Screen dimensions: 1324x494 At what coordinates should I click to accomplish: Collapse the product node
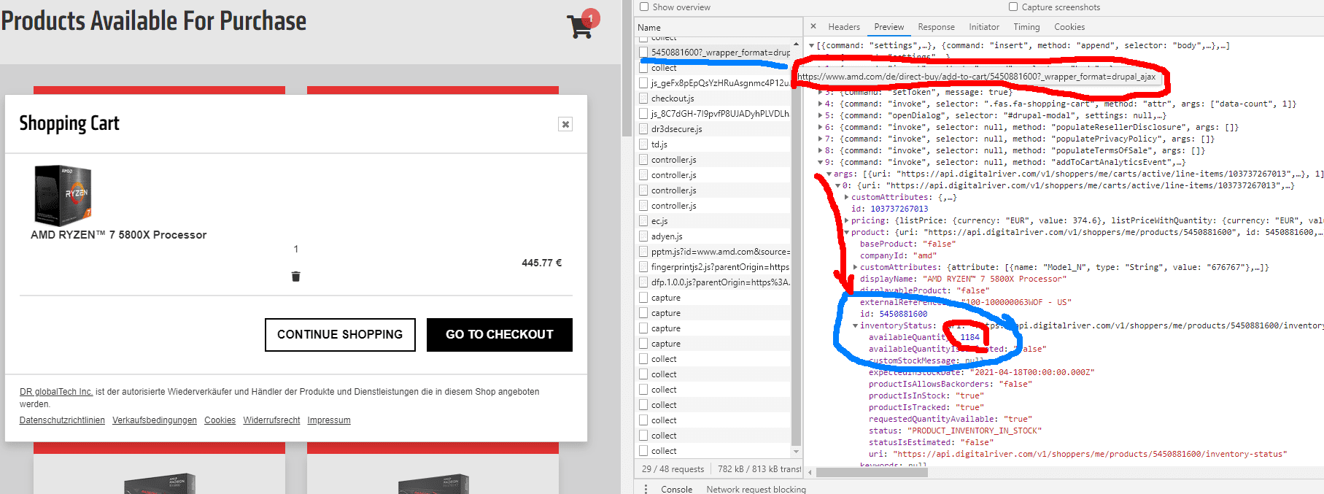846,232
